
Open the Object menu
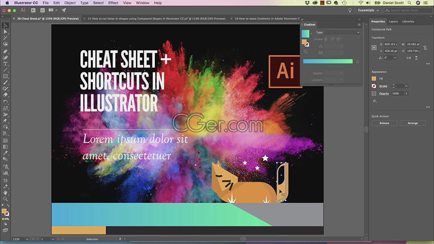[x=70, y=3]
